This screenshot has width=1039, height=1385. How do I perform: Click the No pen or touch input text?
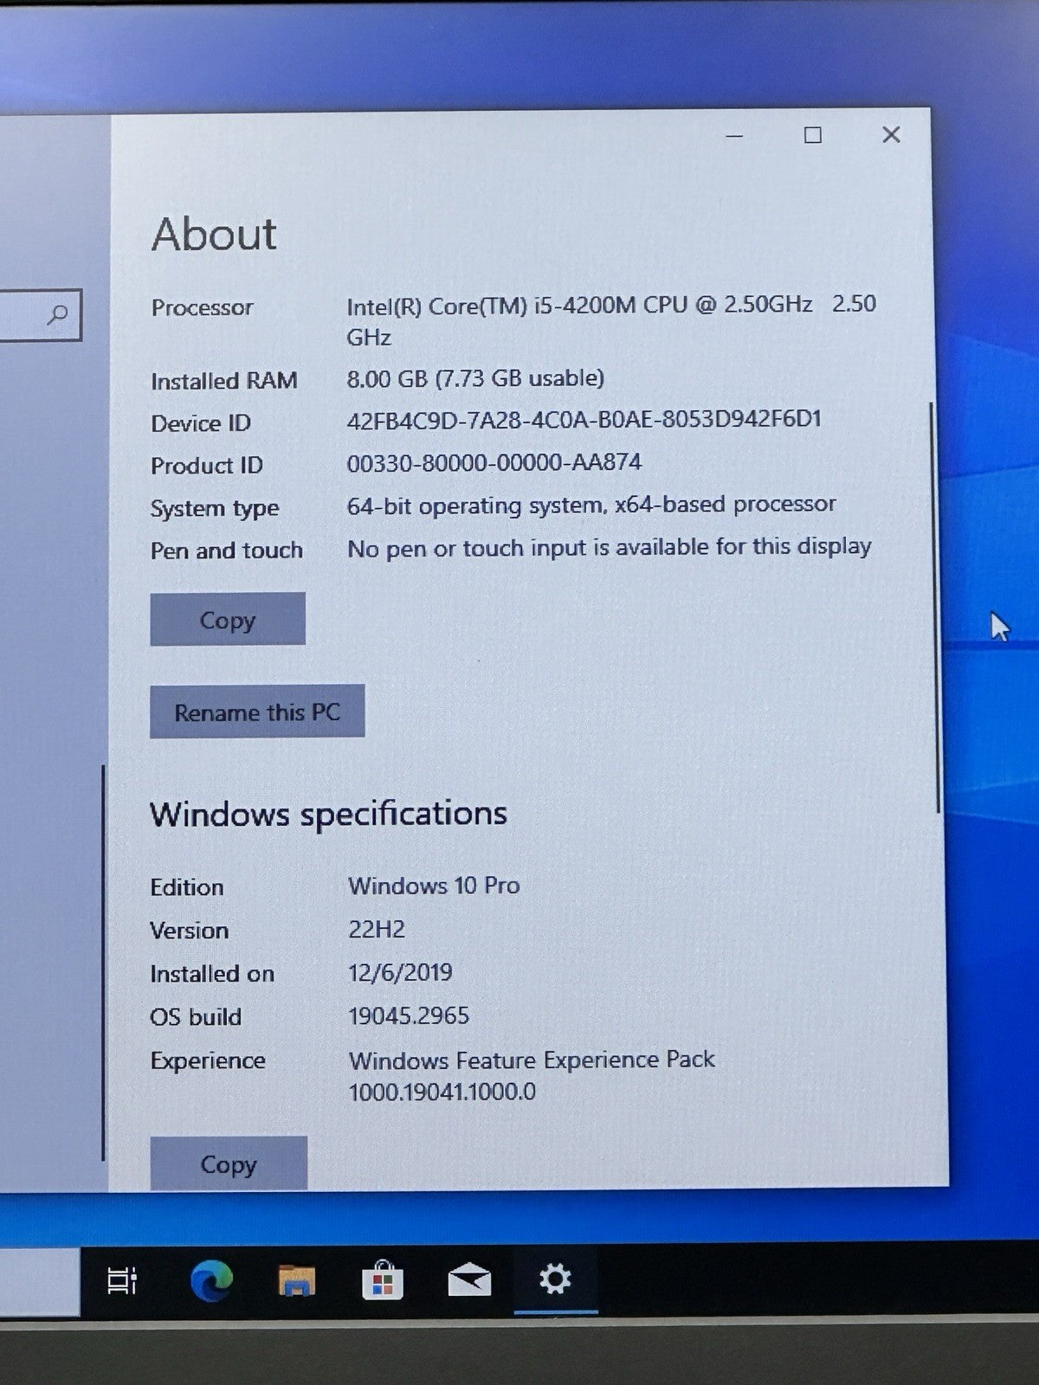pos(609,547)
